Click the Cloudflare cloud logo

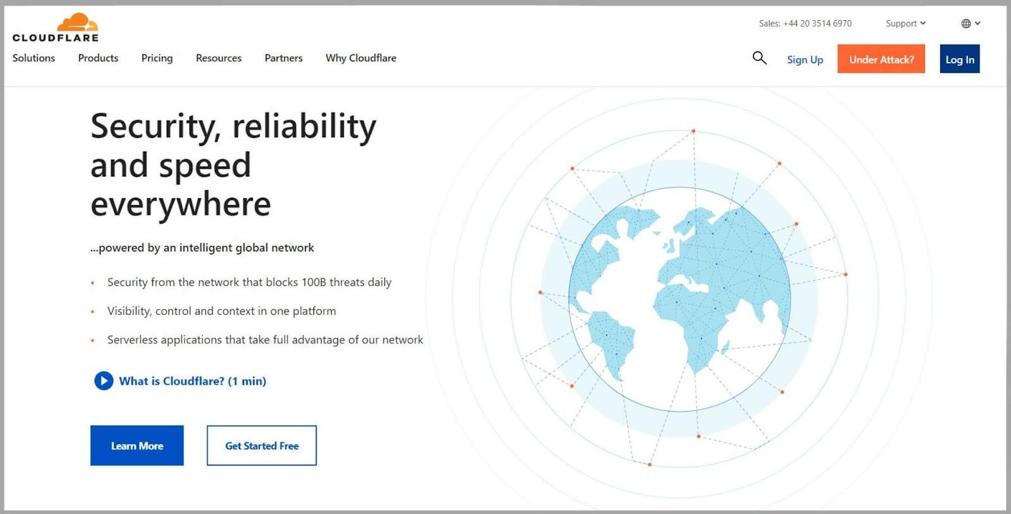pyautogui.click(x=56, y=28)
